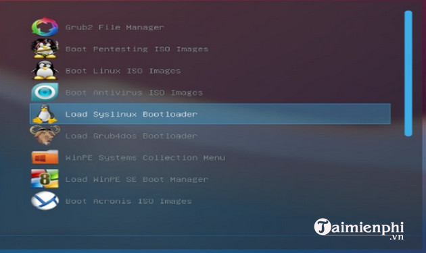Click the orange WinPE Systems folder icon

tap(45, 157)
